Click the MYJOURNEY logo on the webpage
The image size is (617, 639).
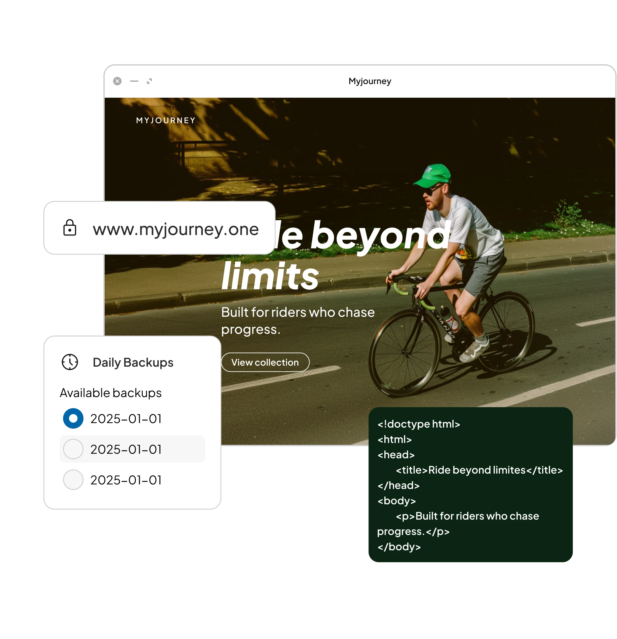tap(165, 120)
